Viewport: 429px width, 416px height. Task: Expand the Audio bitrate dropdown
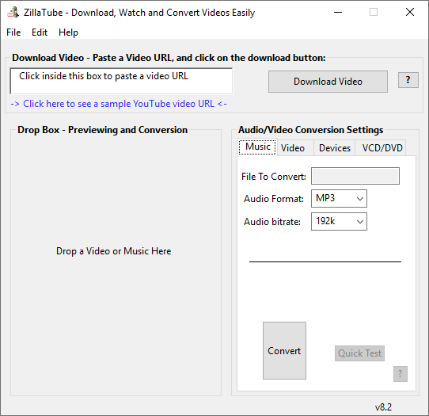[x=339, y=221]
